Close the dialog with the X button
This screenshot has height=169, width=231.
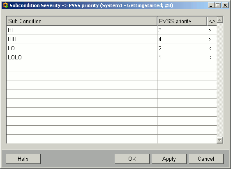click(x=225, y=5)
